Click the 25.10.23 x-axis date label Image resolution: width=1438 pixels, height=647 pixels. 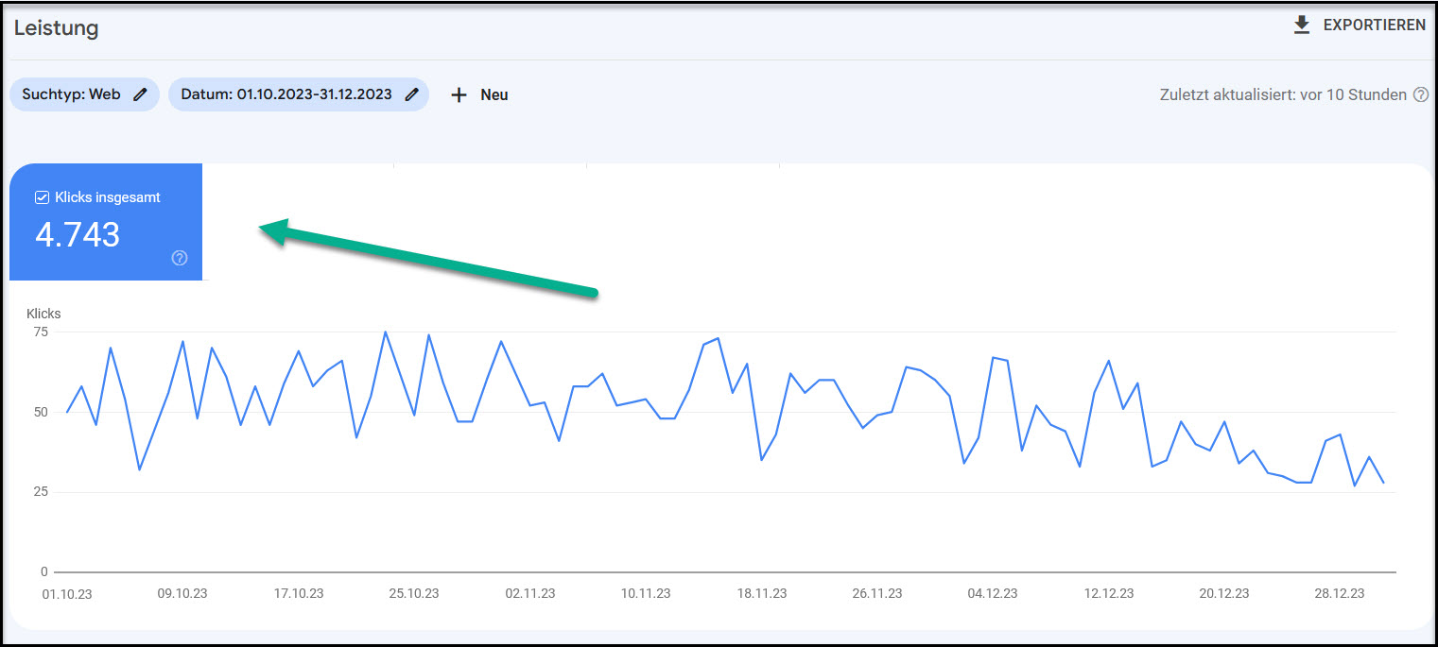tap(414, 593)
